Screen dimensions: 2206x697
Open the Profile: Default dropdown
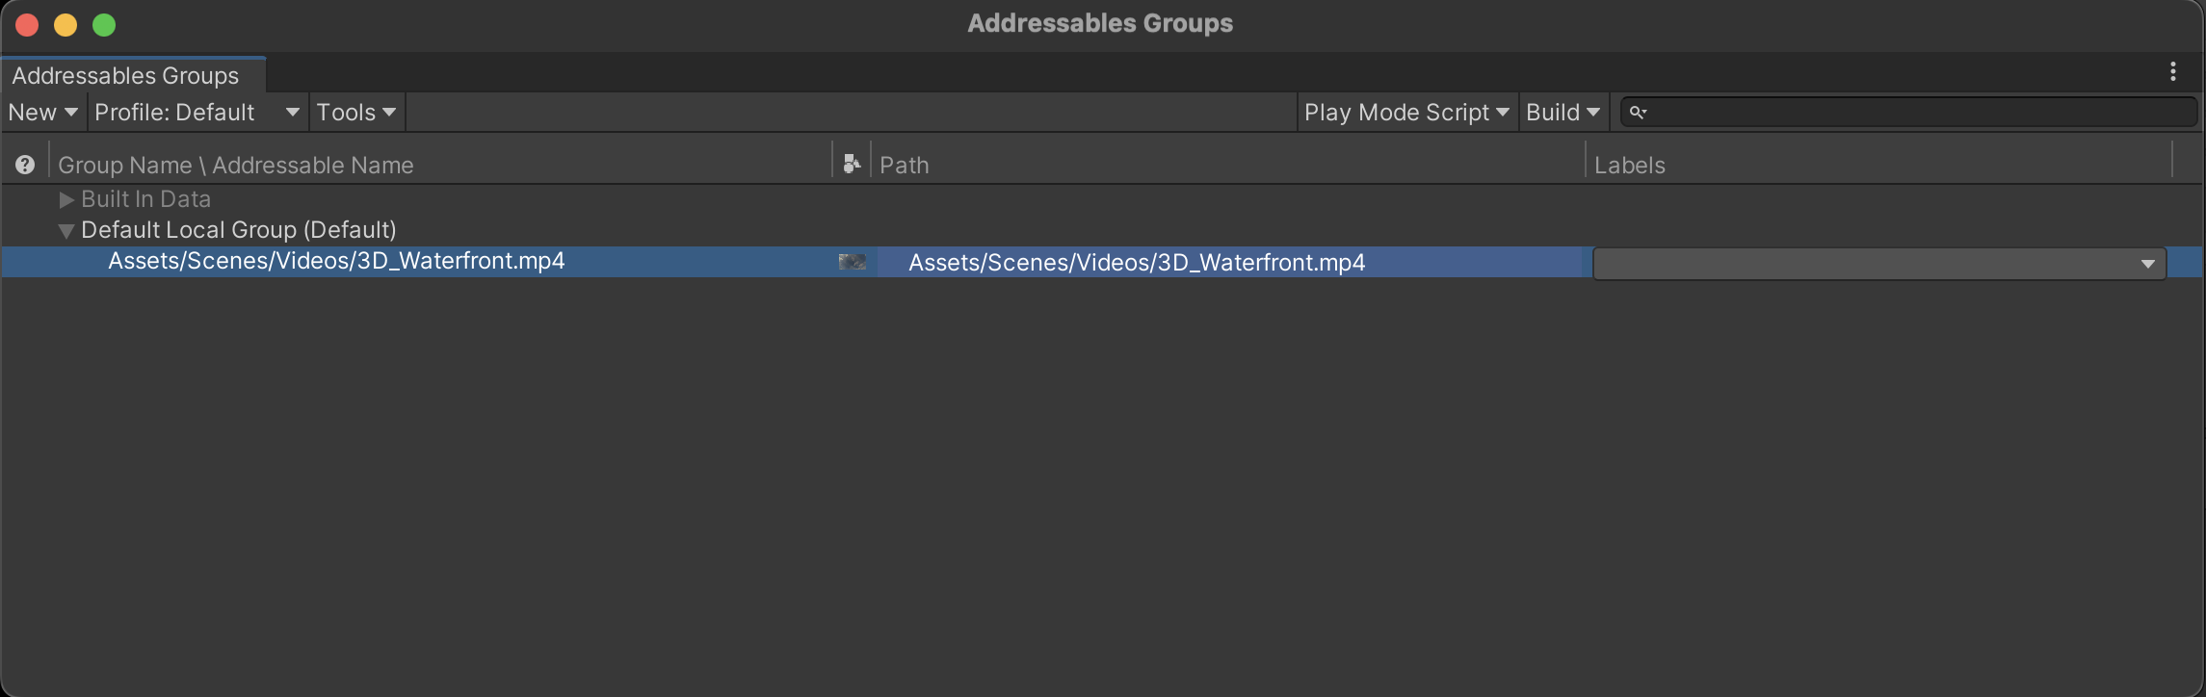tap(197, 113)
